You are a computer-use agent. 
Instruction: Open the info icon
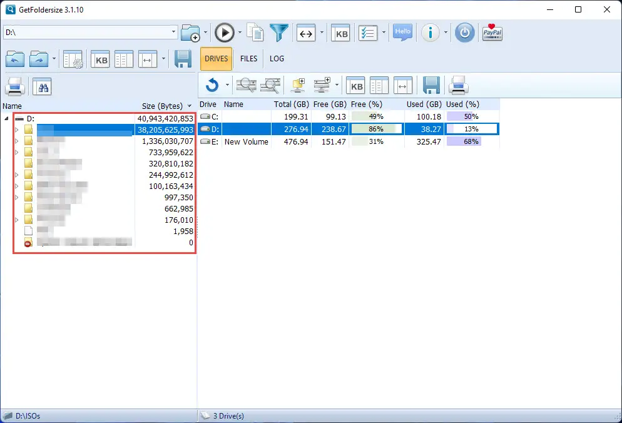click(x=431, y=33)
